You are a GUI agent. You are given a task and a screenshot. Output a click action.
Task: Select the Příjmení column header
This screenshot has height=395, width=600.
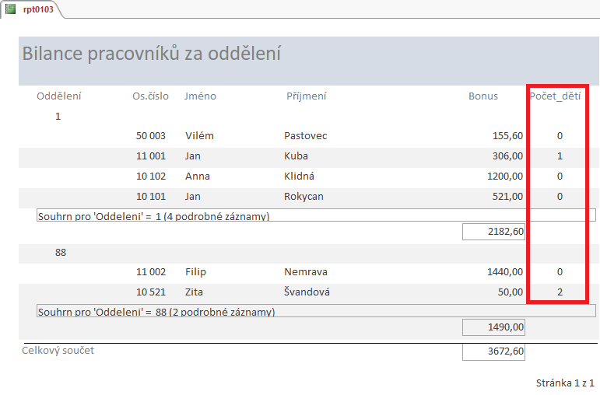[307, 96]
